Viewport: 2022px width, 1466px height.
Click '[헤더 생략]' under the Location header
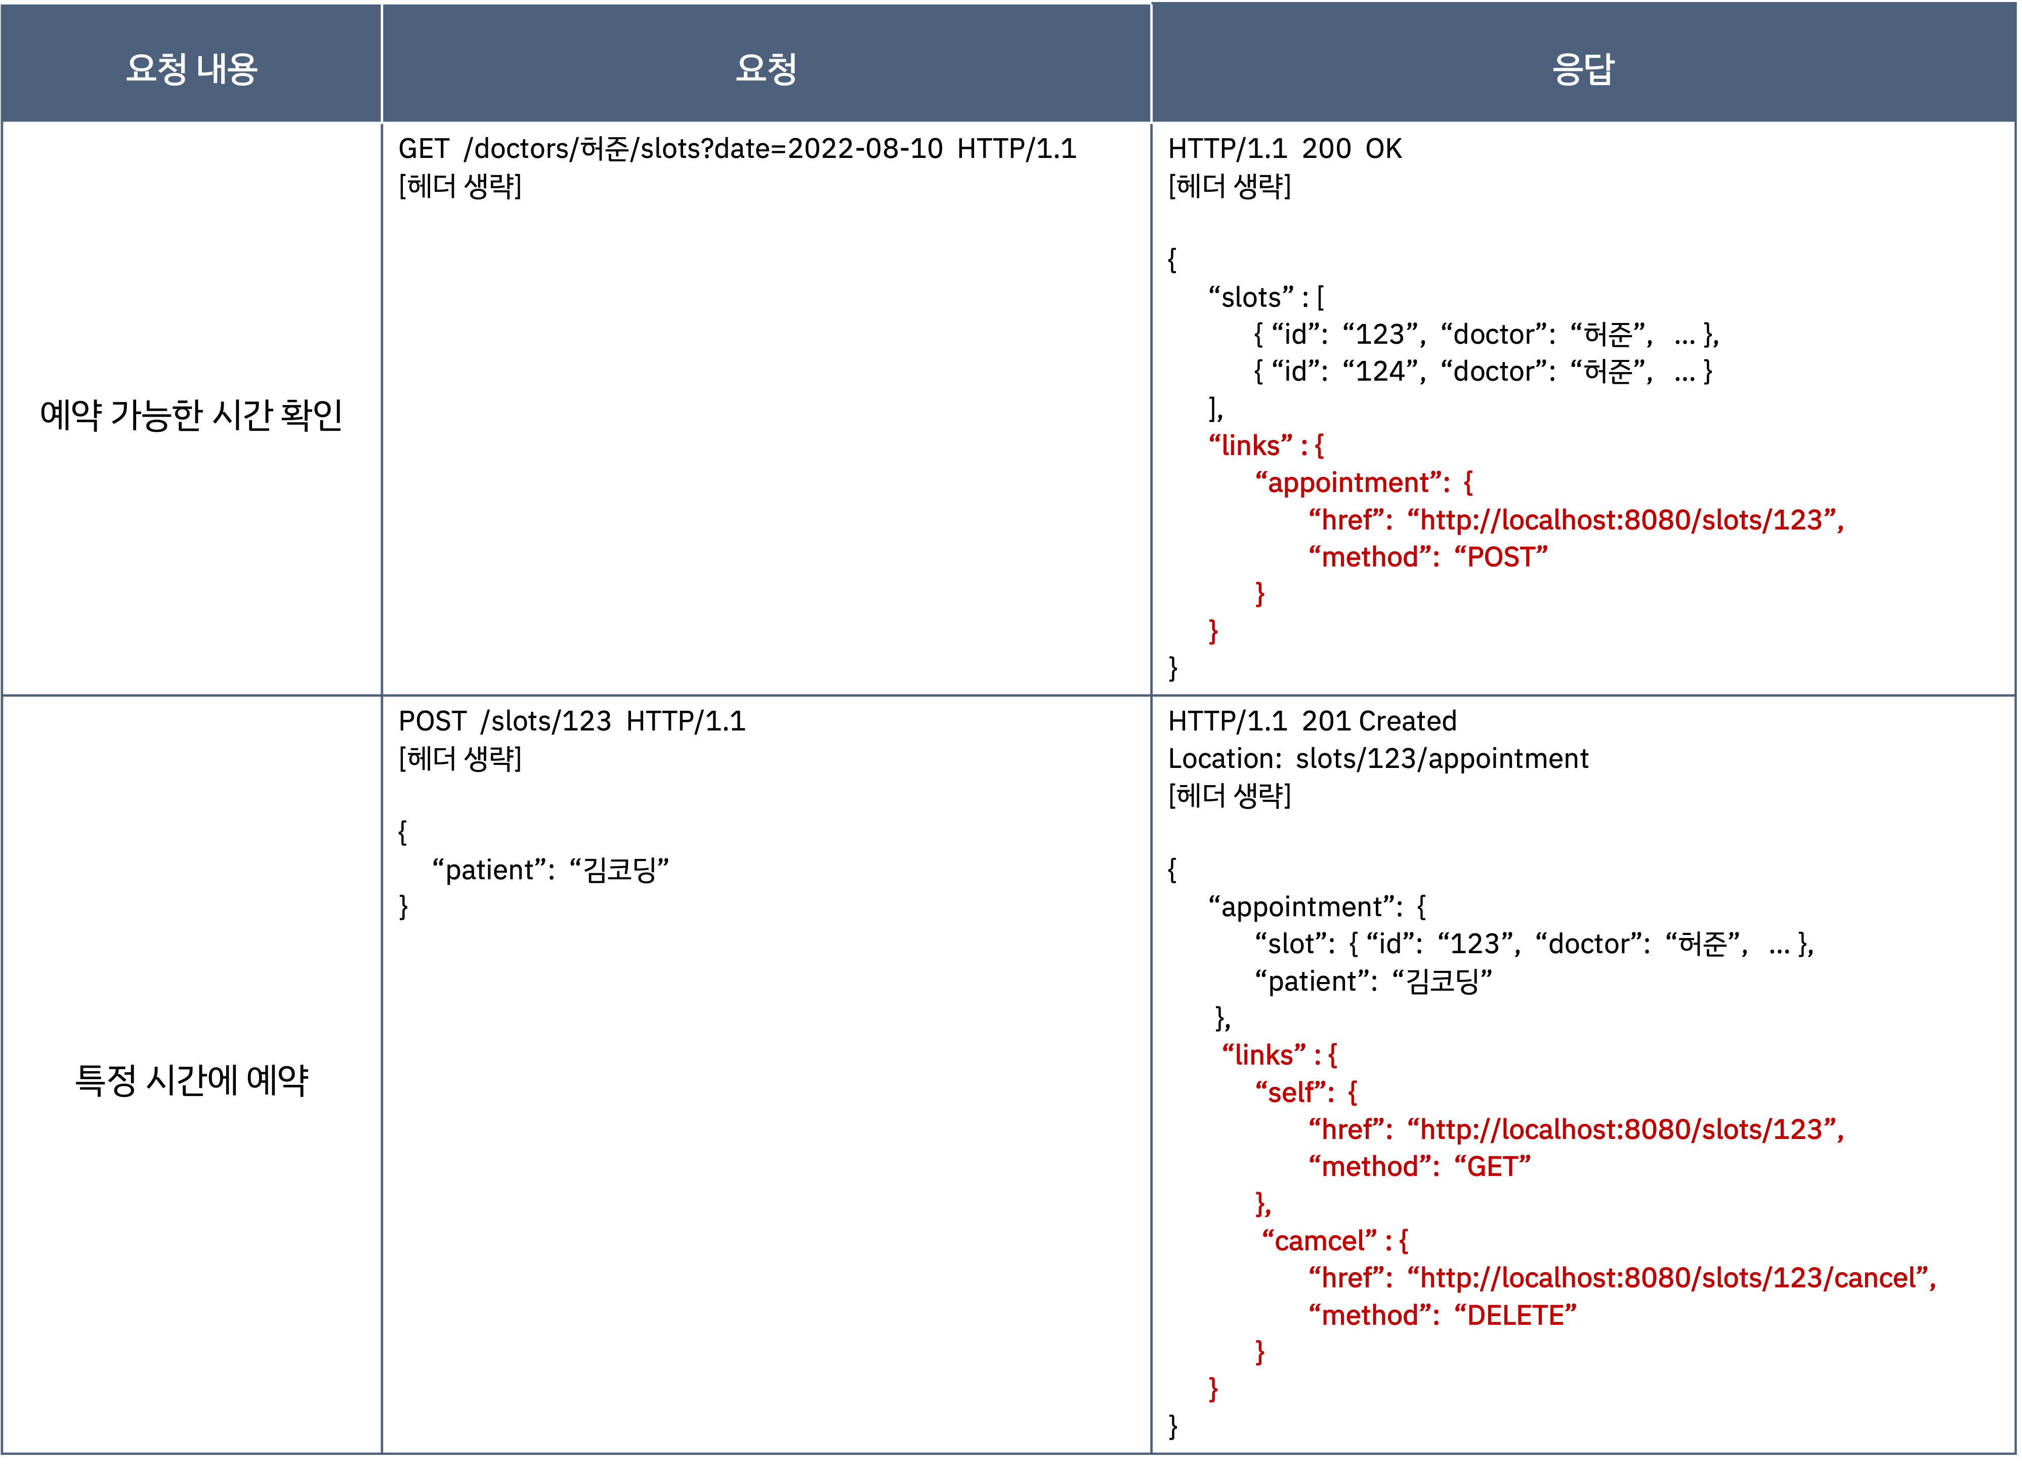pyautogui.click(x=1230, y=795)
